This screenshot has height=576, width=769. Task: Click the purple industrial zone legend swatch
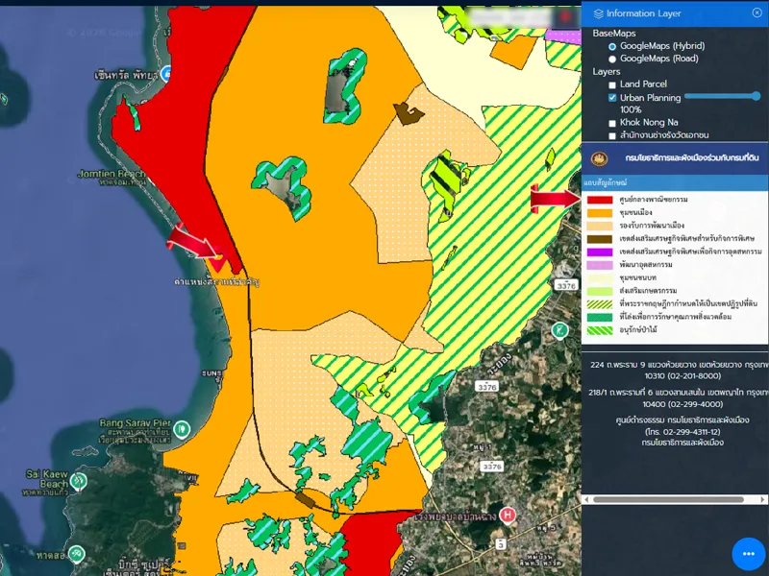pyautogui.click(x=600, y=252)
